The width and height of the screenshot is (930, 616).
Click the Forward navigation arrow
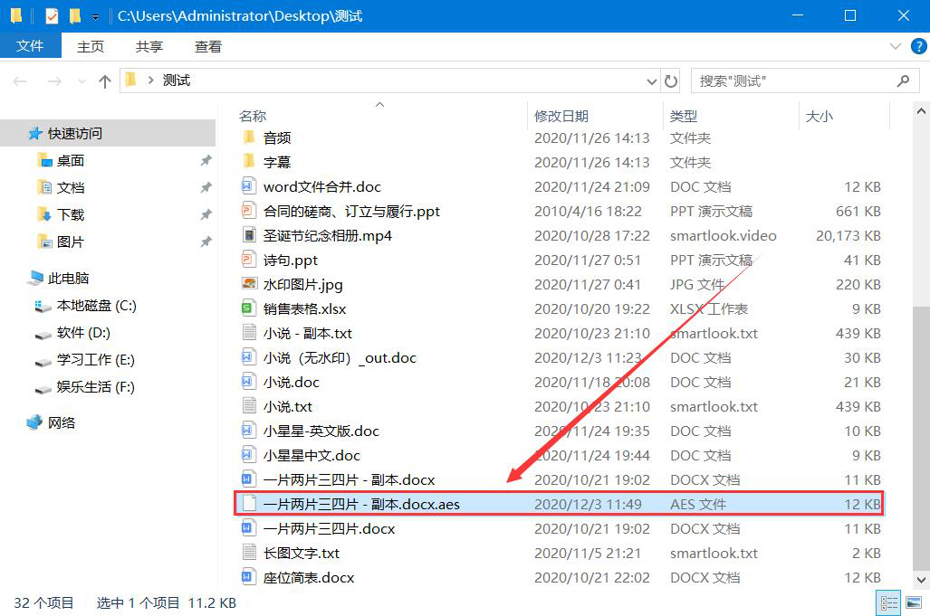[54, 81]
